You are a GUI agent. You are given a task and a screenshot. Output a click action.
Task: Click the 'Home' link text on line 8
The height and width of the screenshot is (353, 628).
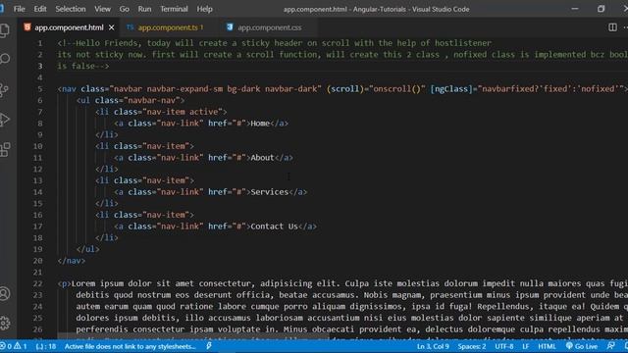[x=260, y=124]
